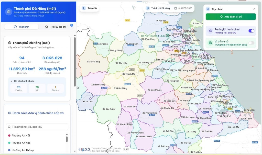Click the Tra cứu panel button
Image resolution: width=262 pixels, height=155 pixels.
pyautogui.click(x=90, y=8)
